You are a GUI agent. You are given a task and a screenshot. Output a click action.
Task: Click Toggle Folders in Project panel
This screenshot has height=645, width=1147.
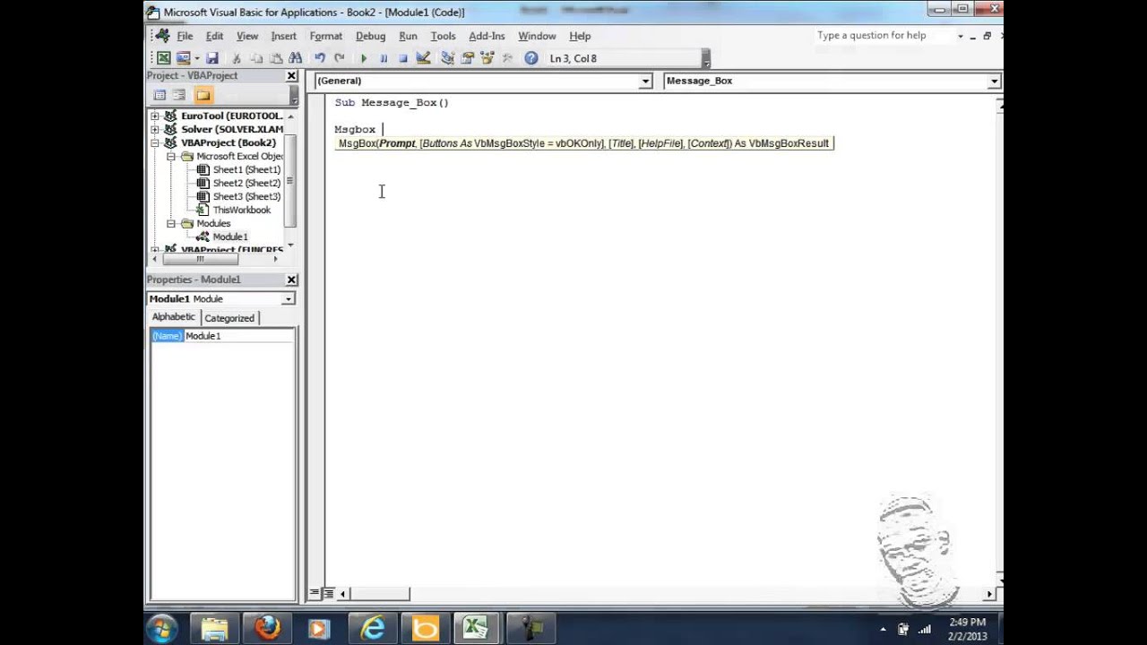[203, 95]
